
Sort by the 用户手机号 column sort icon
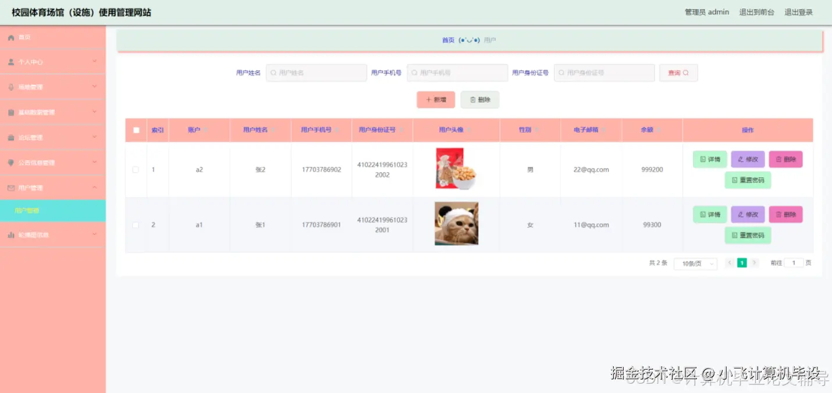pos(336,130)
